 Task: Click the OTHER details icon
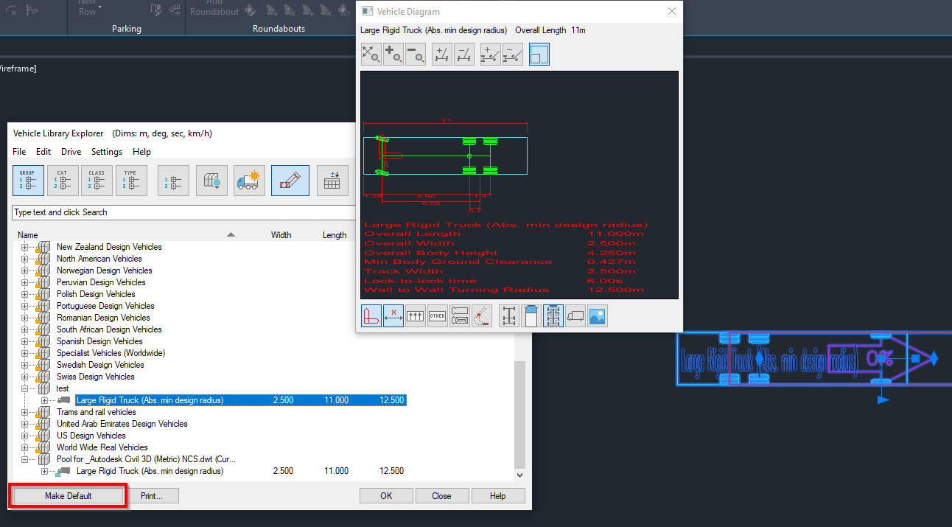click(438, 316)
